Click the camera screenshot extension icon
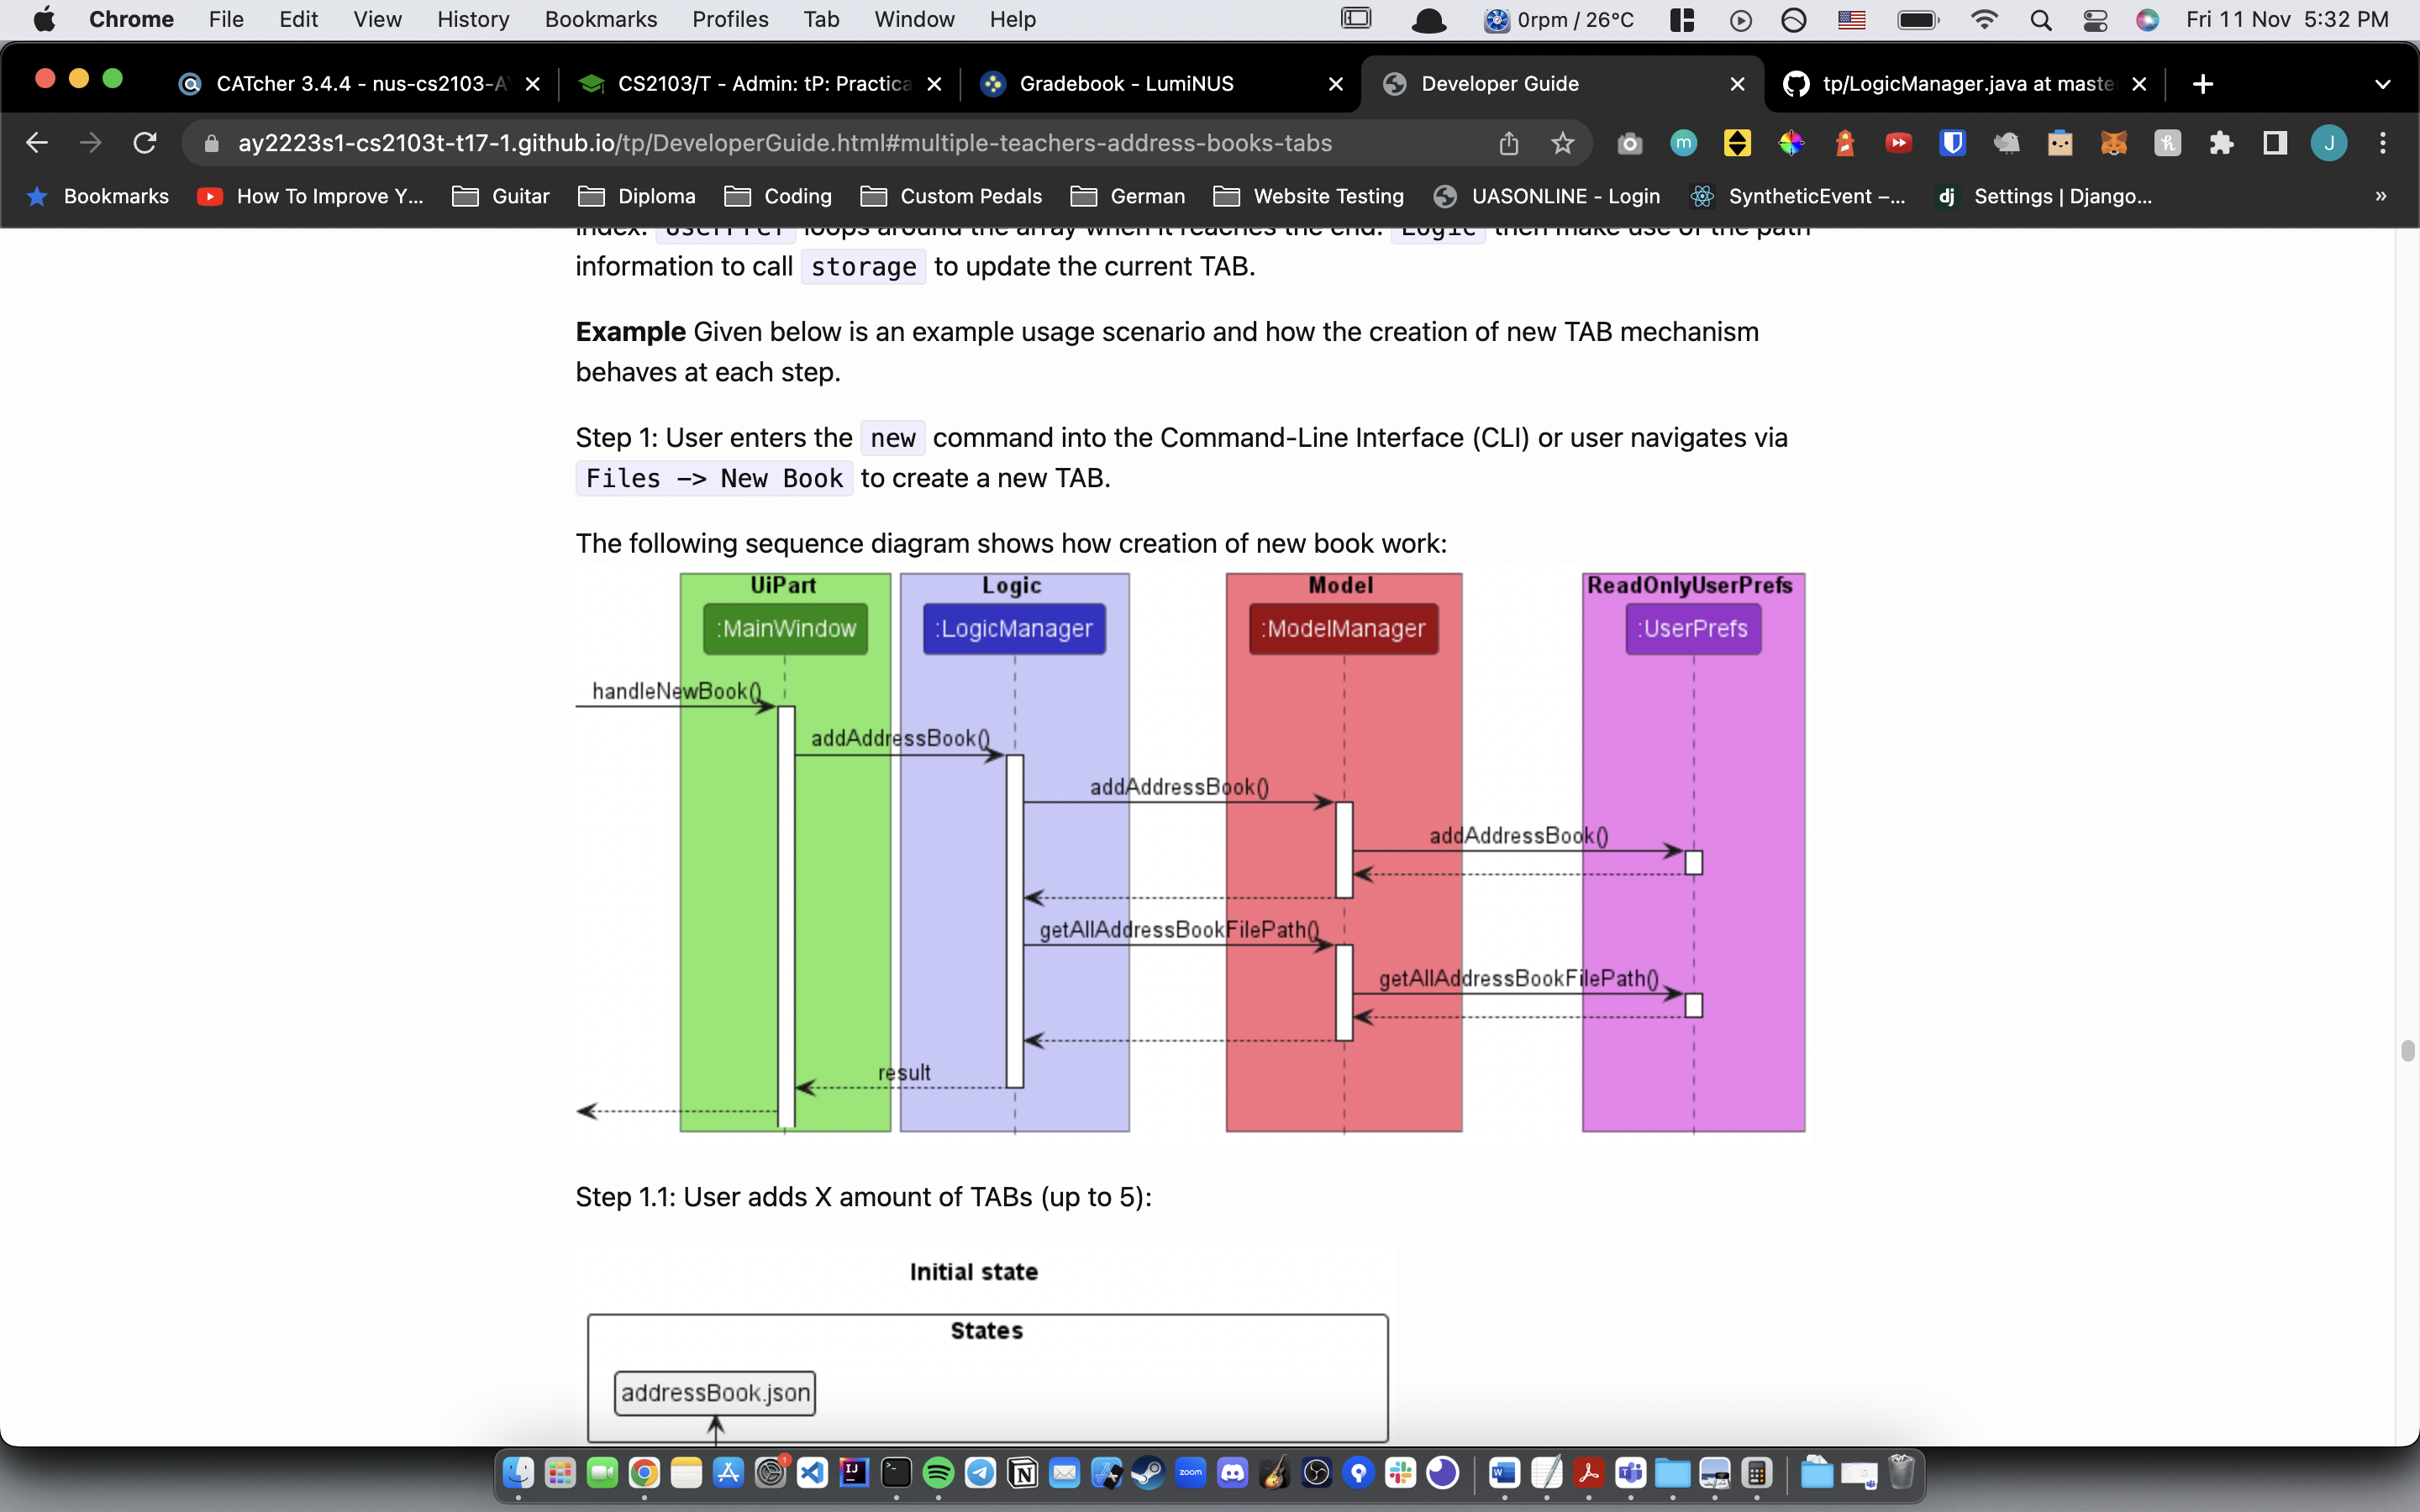Viewport: 2420px width, 1512px height. pyautogui.click(x=1629, y=143)
